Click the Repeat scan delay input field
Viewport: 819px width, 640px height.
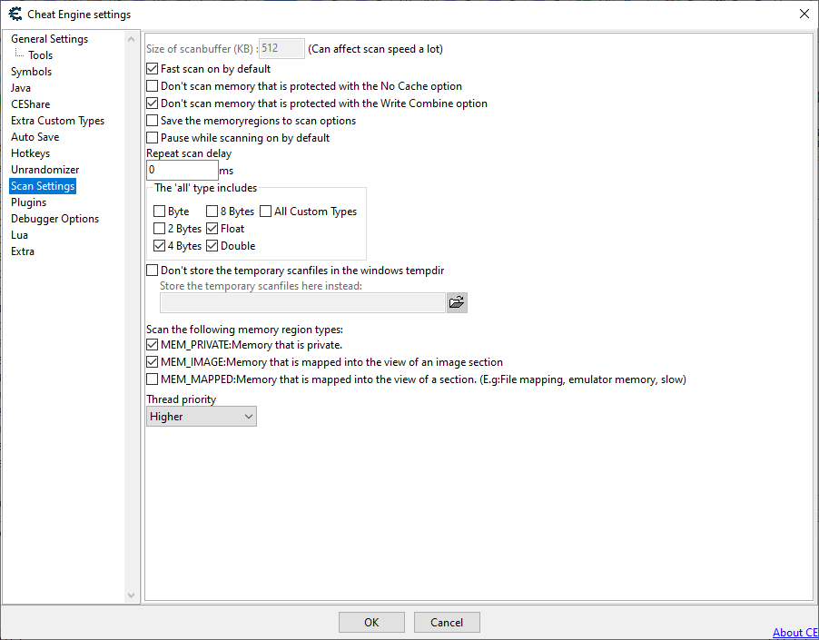182,170
